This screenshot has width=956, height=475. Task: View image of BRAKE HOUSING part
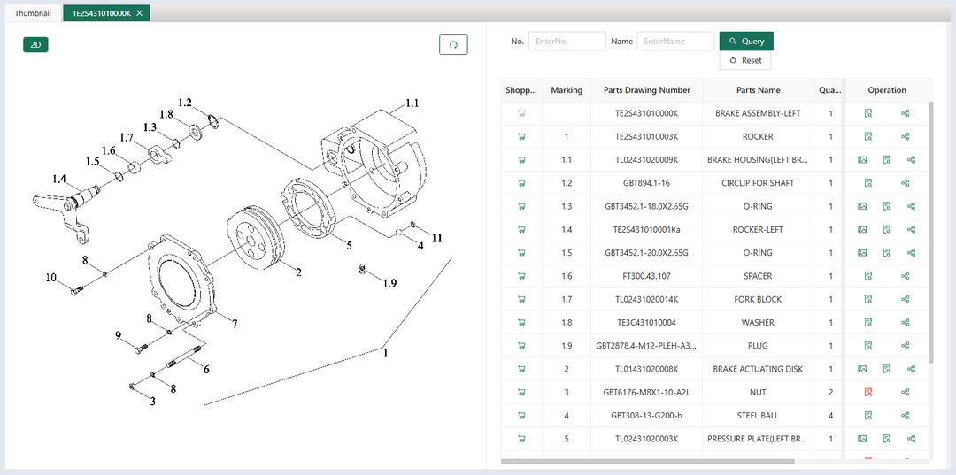pos(862,160)
